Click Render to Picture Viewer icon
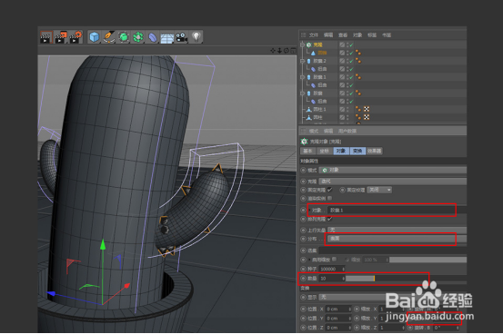The width and height of the screenshot is (503, 334). tap(61, 37)
